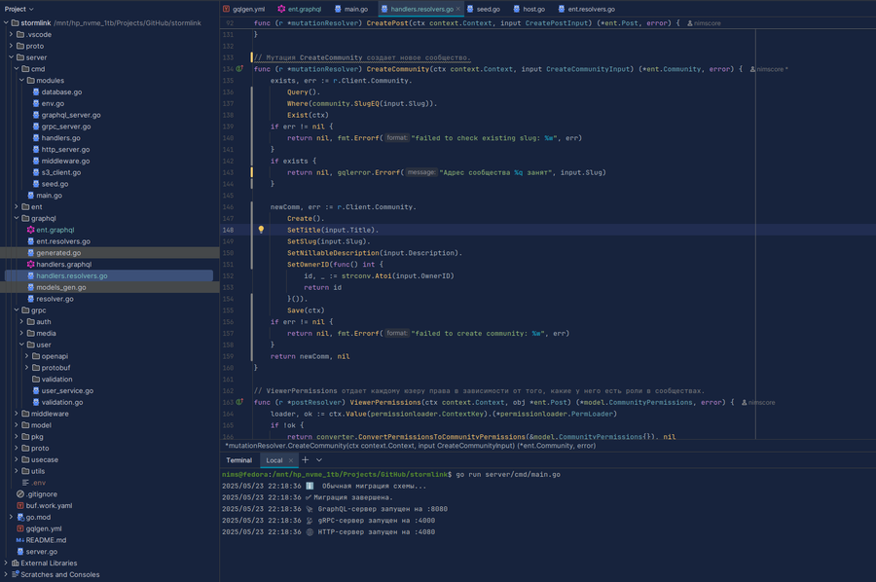This screenshot has width=876, height=582.
Task: Close the Local terminal tab
Action: point(290,460)
